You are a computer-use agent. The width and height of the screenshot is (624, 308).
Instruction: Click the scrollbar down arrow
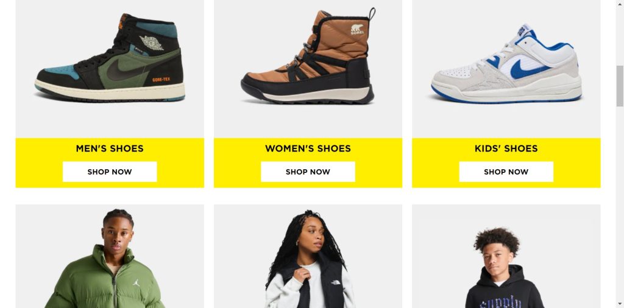[x=620, y=304]
